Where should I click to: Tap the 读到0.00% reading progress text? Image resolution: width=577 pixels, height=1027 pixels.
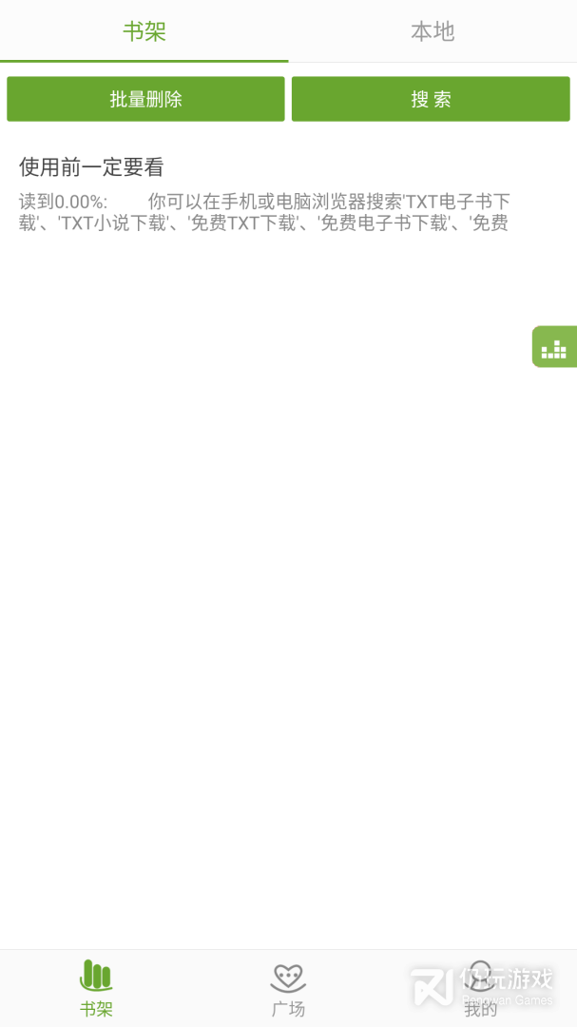[x=63, y=201]
